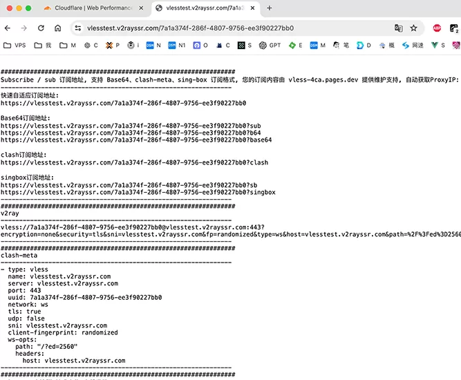Image resolution: width=461 pixels, height=380 pixels.
Task: Select the vlesstest.v2rayssr.com tab
Action: click(x=205, y=8)
